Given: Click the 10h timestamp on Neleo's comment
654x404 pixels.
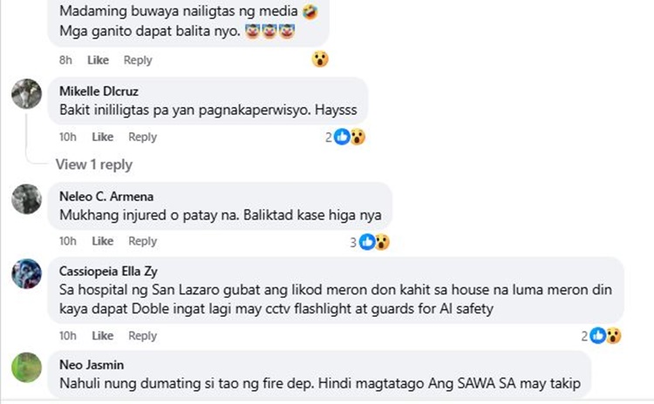Looking at the screenshot, I should coord(67,241).
